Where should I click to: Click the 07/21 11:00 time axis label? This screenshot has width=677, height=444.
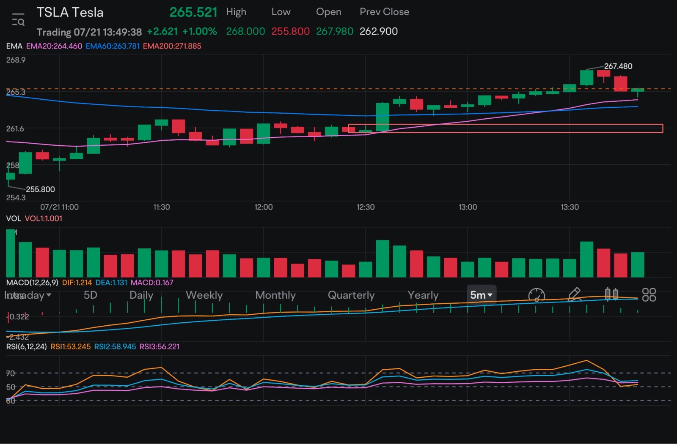(59, 207)
